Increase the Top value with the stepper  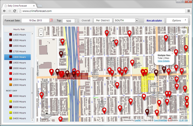pyautogui.click(x=76, y=20)
